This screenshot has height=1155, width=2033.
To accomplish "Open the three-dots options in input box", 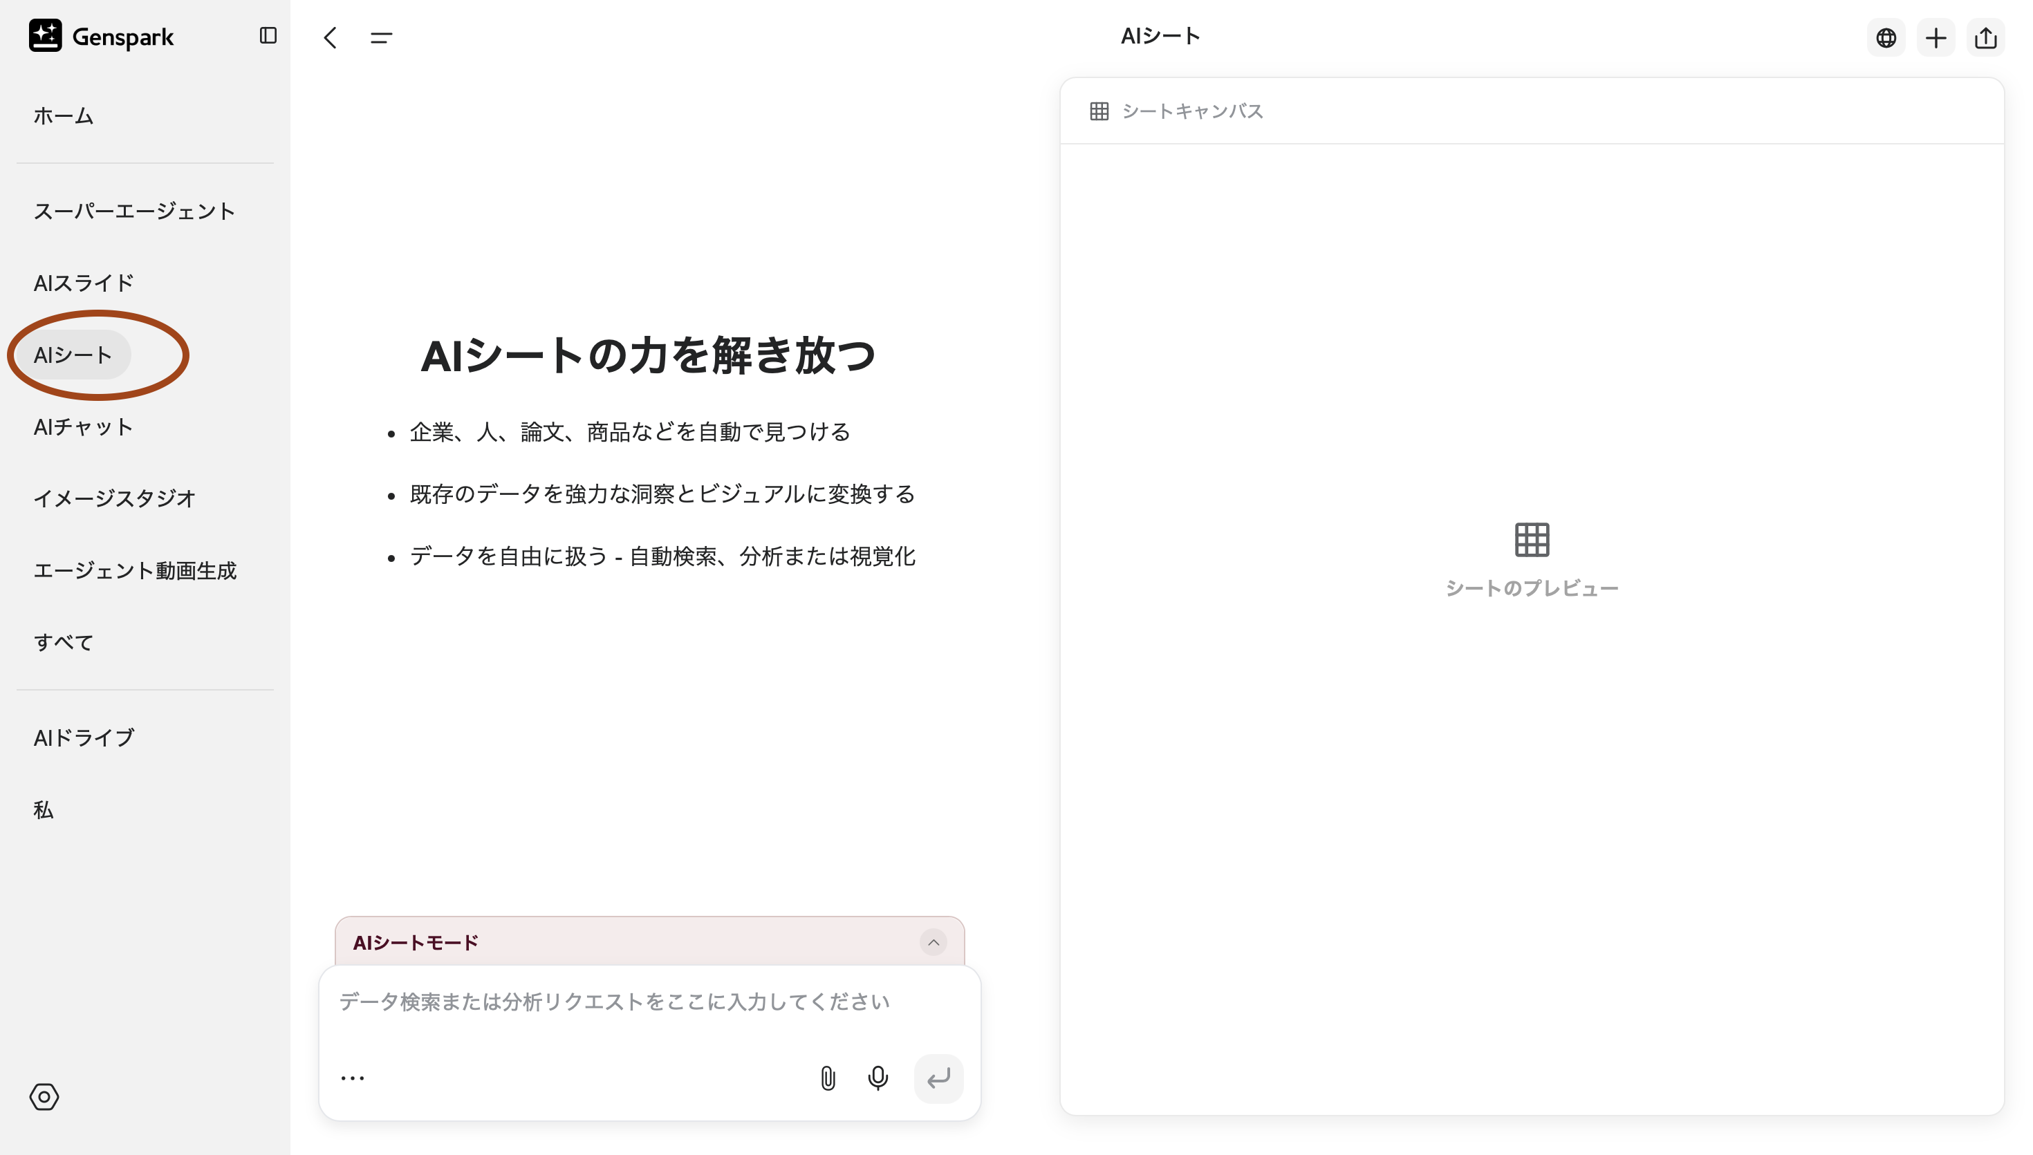I will [353, 1078].
